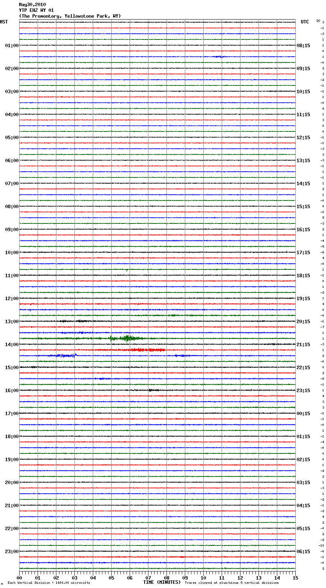Select the 21:15 UTC time label

pos(303,345)
